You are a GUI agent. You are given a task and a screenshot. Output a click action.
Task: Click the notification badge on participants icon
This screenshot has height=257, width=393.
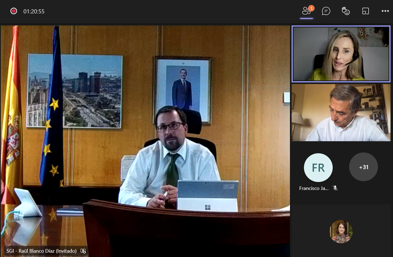311,8
